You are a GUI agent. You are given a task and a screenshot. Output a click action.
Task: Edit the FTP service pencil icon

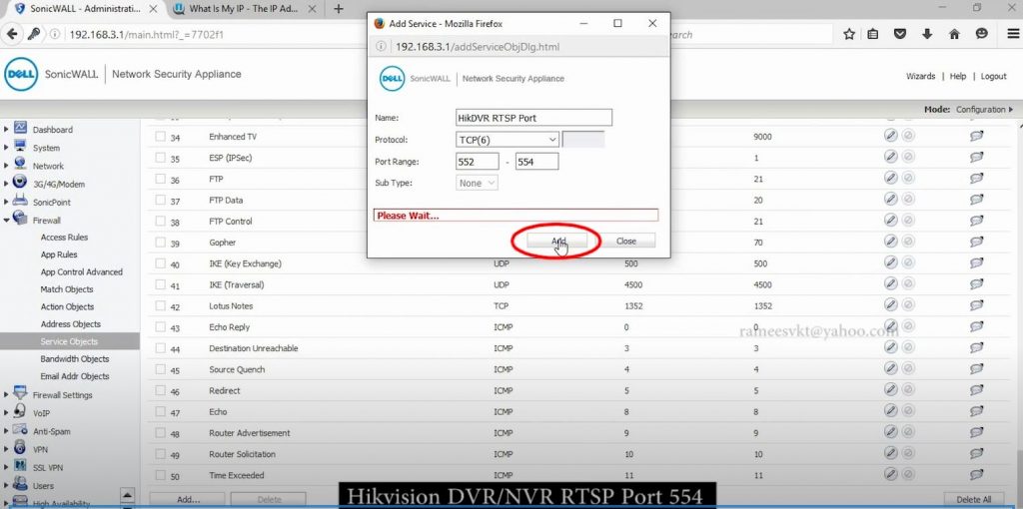(890, 178)
